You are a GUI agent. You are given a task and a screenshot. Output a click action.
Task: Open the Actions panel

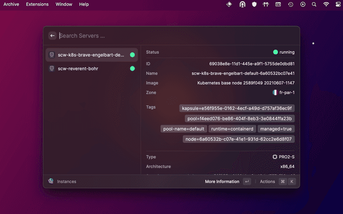[x=267, y=181]
